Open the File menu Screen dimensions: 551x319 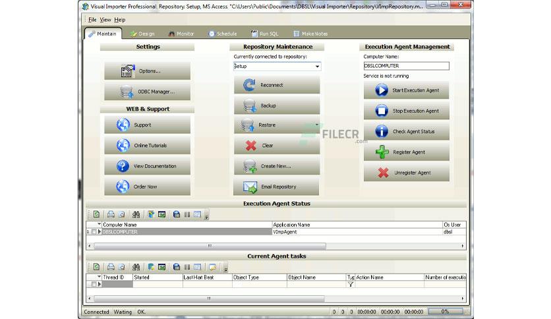pos(92,20)
